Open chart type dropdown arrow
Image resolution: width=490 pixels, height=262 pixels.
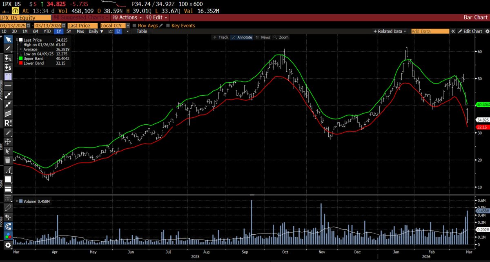click(127, 31)
